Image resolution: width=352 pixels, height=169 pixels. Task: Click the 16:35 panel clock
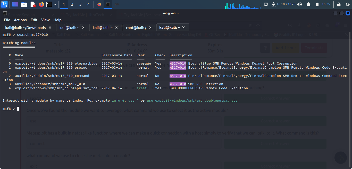pyautogui.click(x=326, y=4)
